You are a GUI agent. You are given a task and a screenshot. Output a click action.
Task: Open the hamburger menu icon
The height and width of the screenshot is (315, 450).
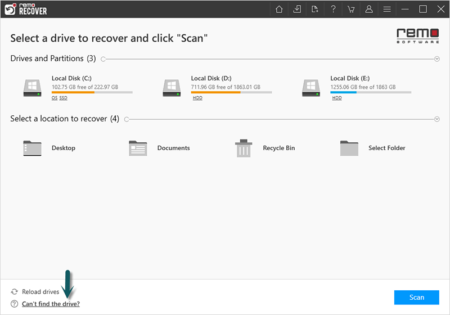click(387, 9)
